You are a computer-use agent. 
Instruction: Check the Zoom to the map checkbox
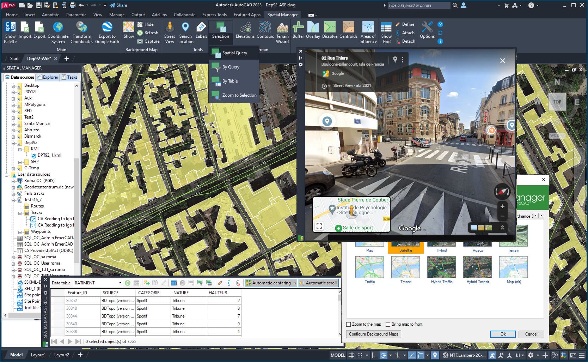(x=348, y=324)
